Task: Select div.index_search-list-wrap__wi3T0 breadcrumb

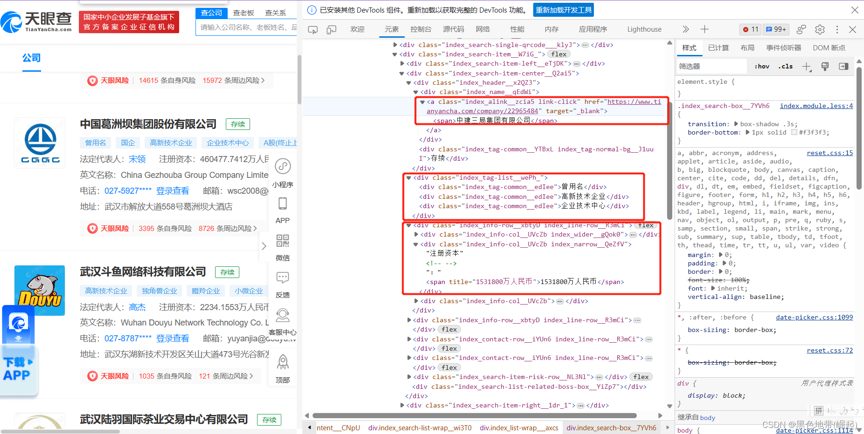Action: point(420,427)
